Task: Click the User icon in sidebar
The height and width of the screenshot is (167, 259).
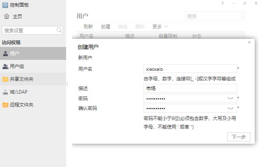Action: [x=5, y=54]
